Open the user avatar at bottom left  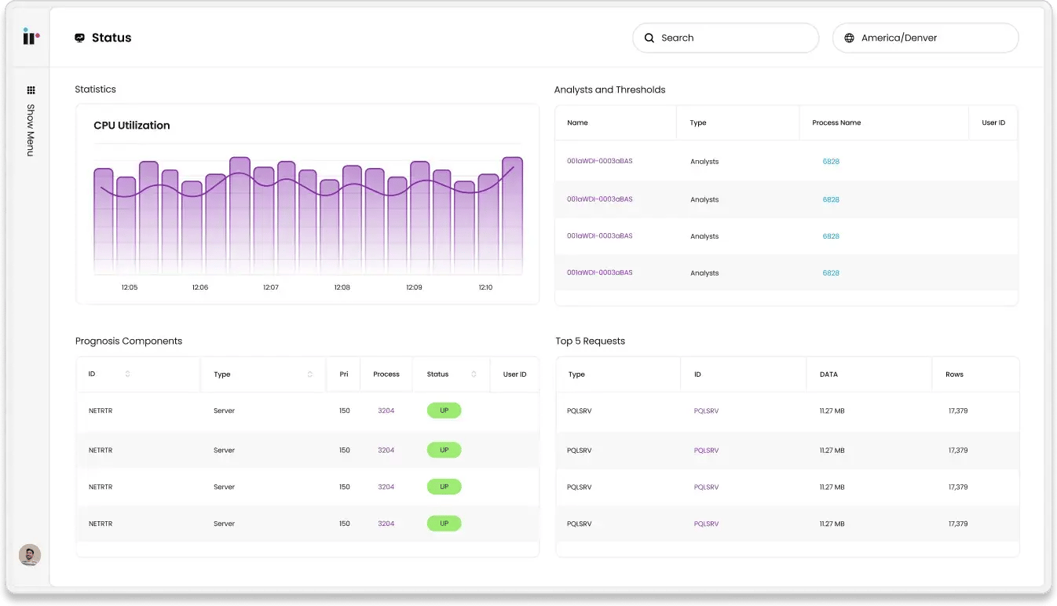coord(30,555)
